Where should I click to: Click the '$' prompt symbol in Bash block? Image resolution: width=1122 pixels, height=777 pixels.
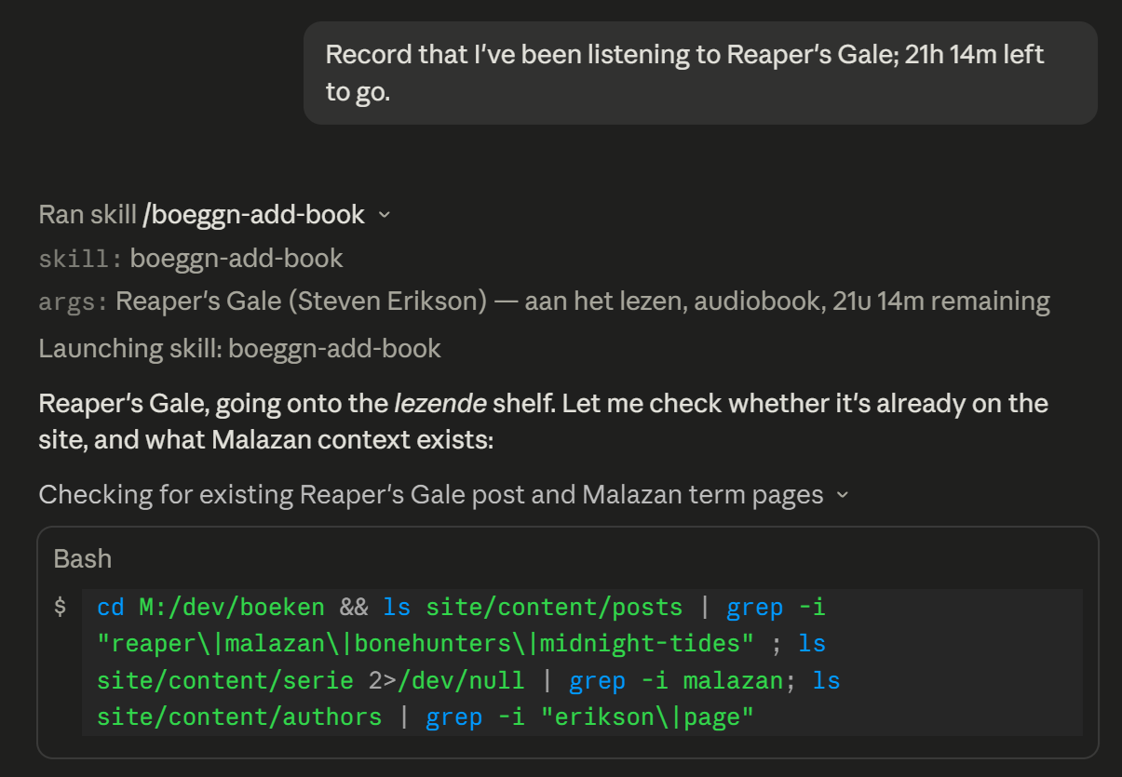tap(61, 608)
